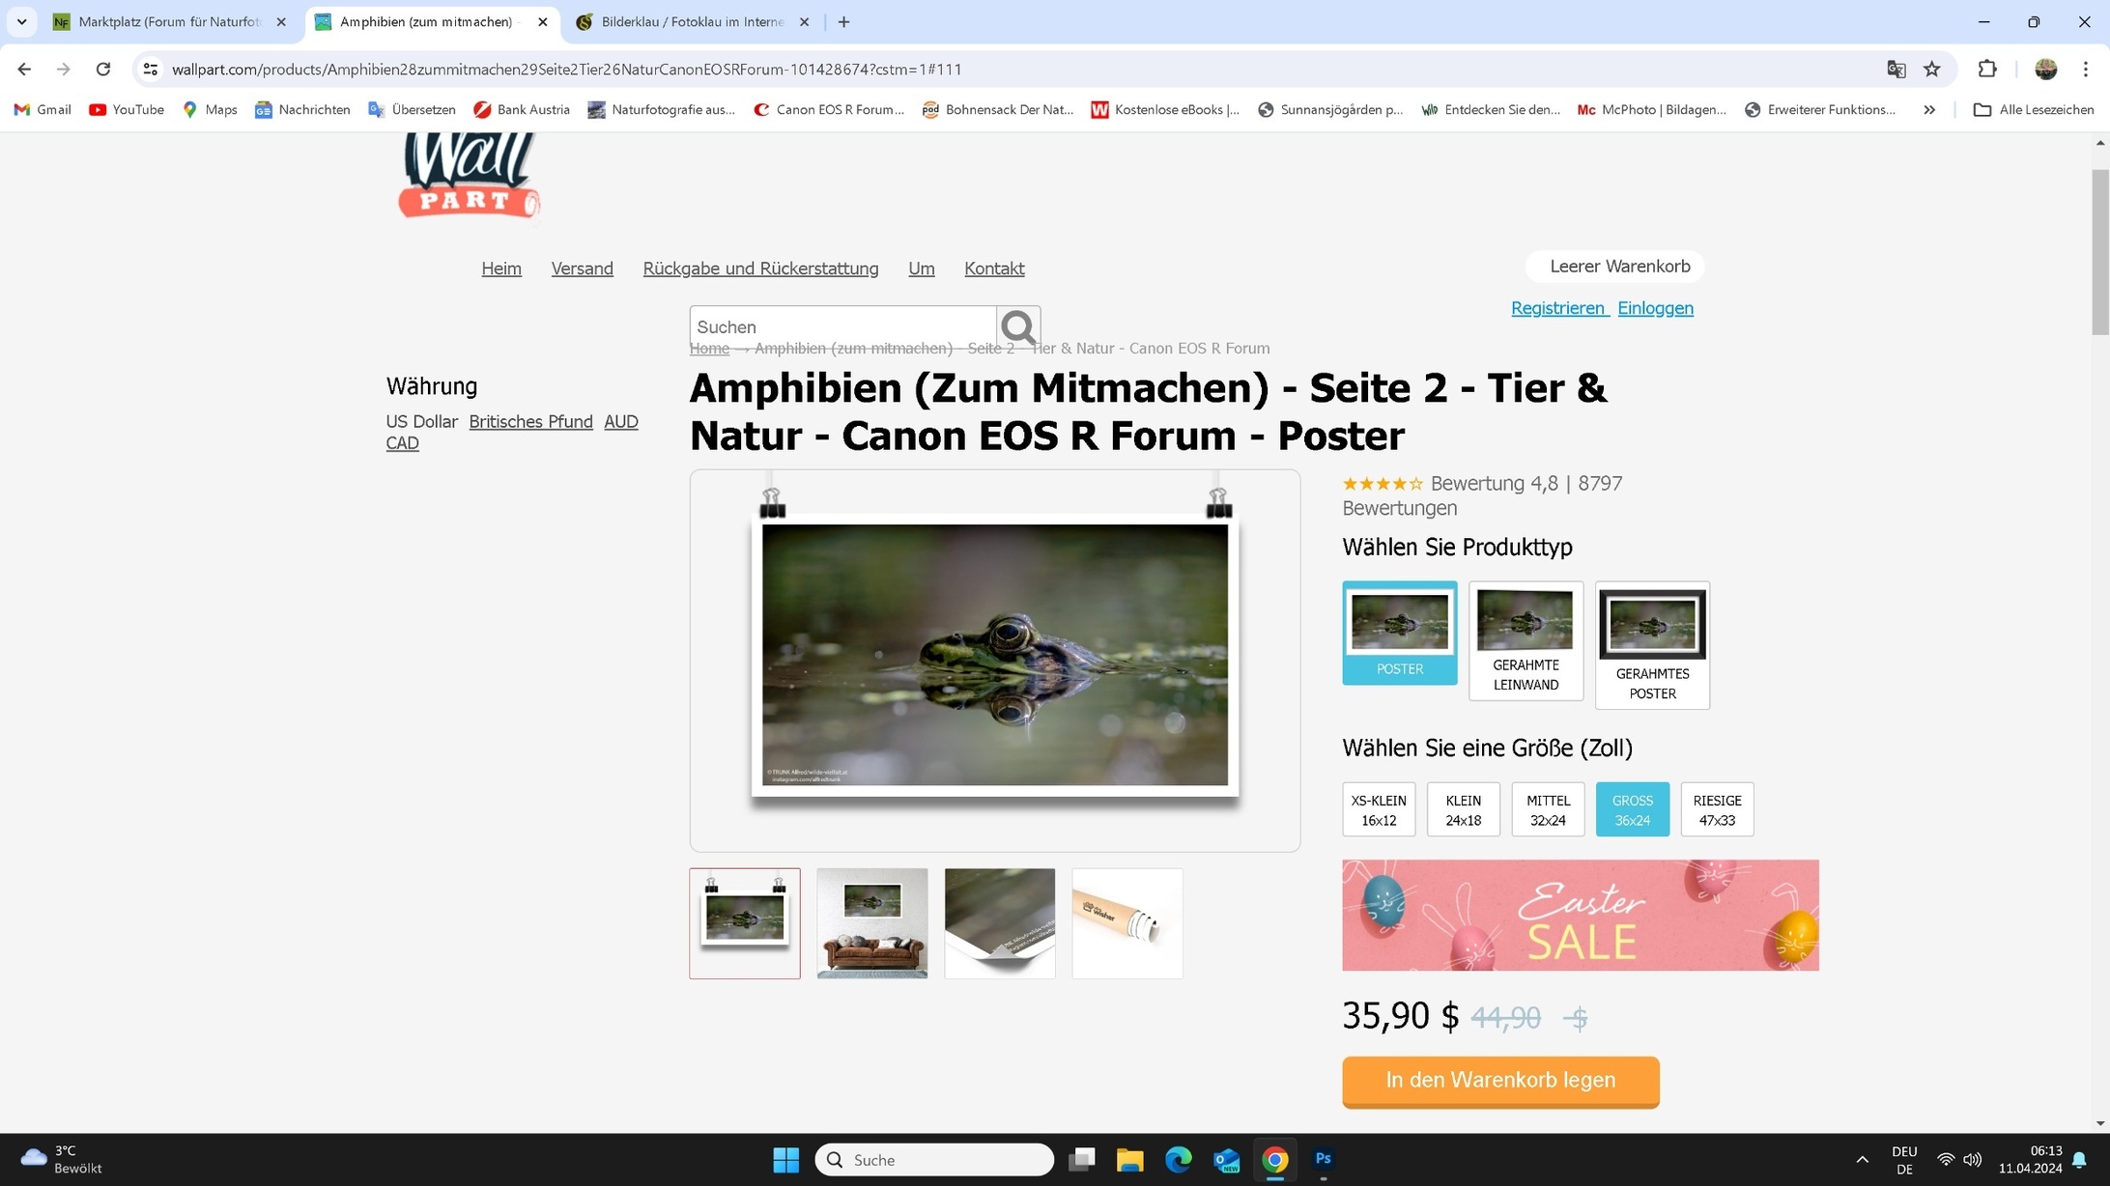
Task: Bookmark this page with the star icon
Action: point(1932,69)
